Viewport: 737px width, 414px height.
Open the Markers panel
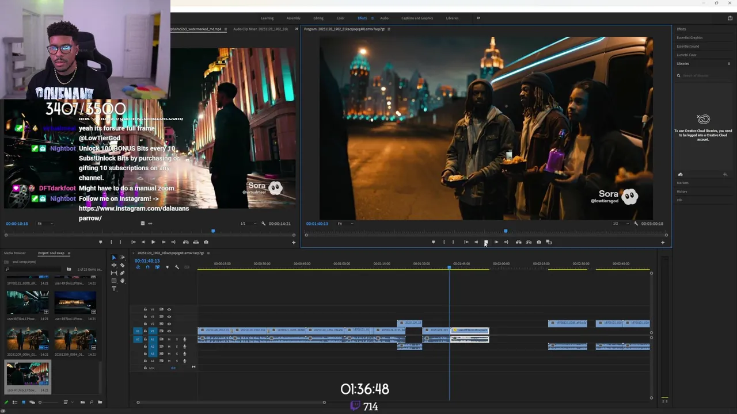click(683, 183)
